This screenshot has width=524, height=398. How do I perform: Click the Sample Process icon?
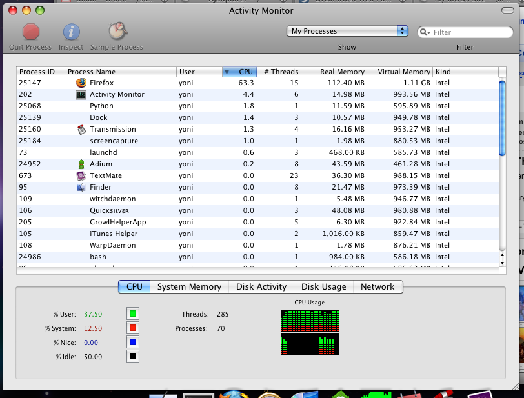click(x=117, y=32)
